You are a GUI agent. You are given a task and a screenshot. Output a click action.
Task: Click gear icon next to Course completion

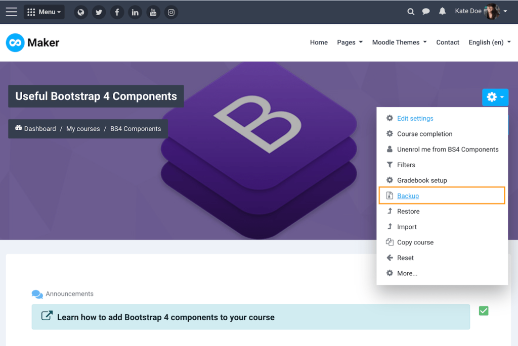click(x=390, y=133)
